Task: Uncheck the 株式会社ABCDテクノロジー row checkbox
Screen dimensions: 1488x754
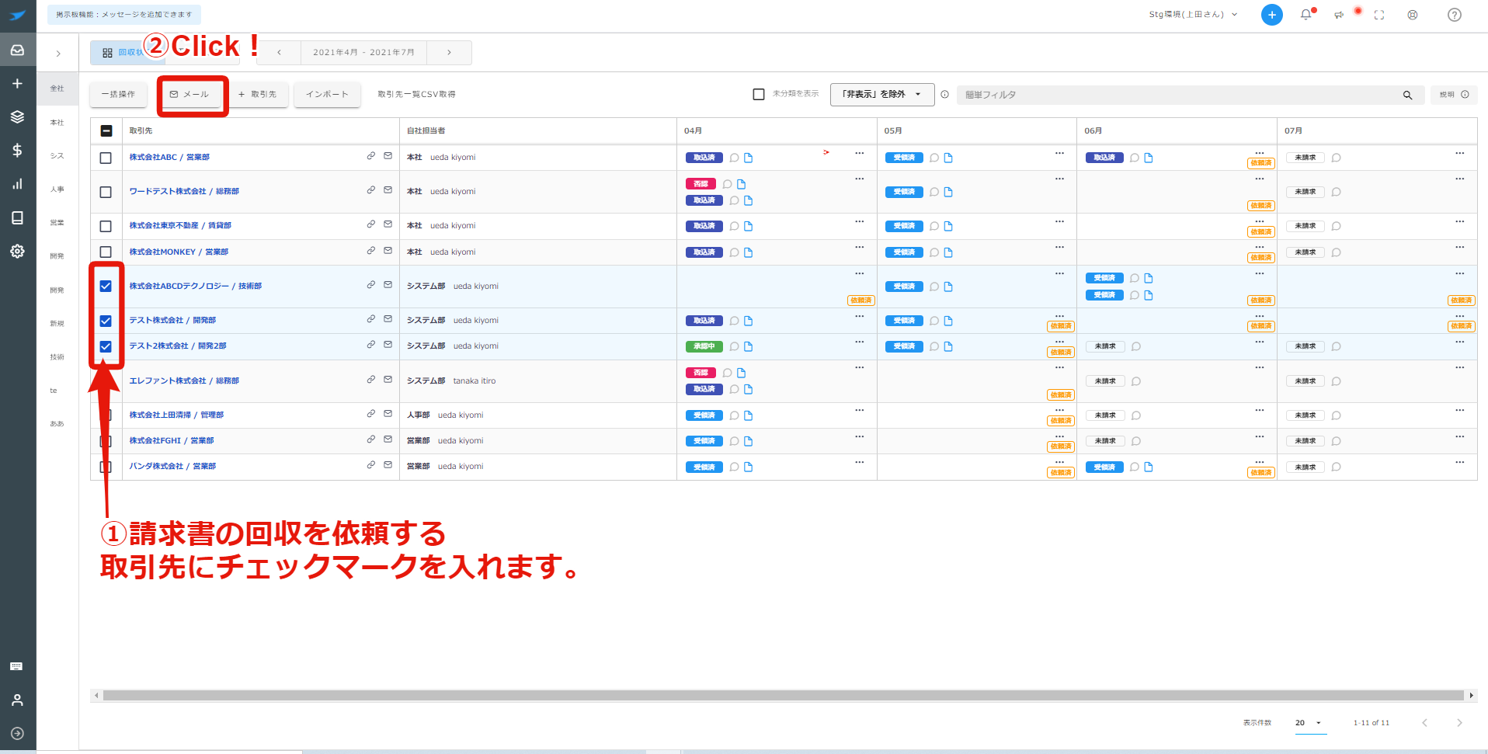Action: click(106, 287)
